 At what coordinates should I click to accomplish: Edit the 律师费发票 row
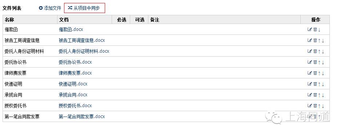[x=310, y=73]
